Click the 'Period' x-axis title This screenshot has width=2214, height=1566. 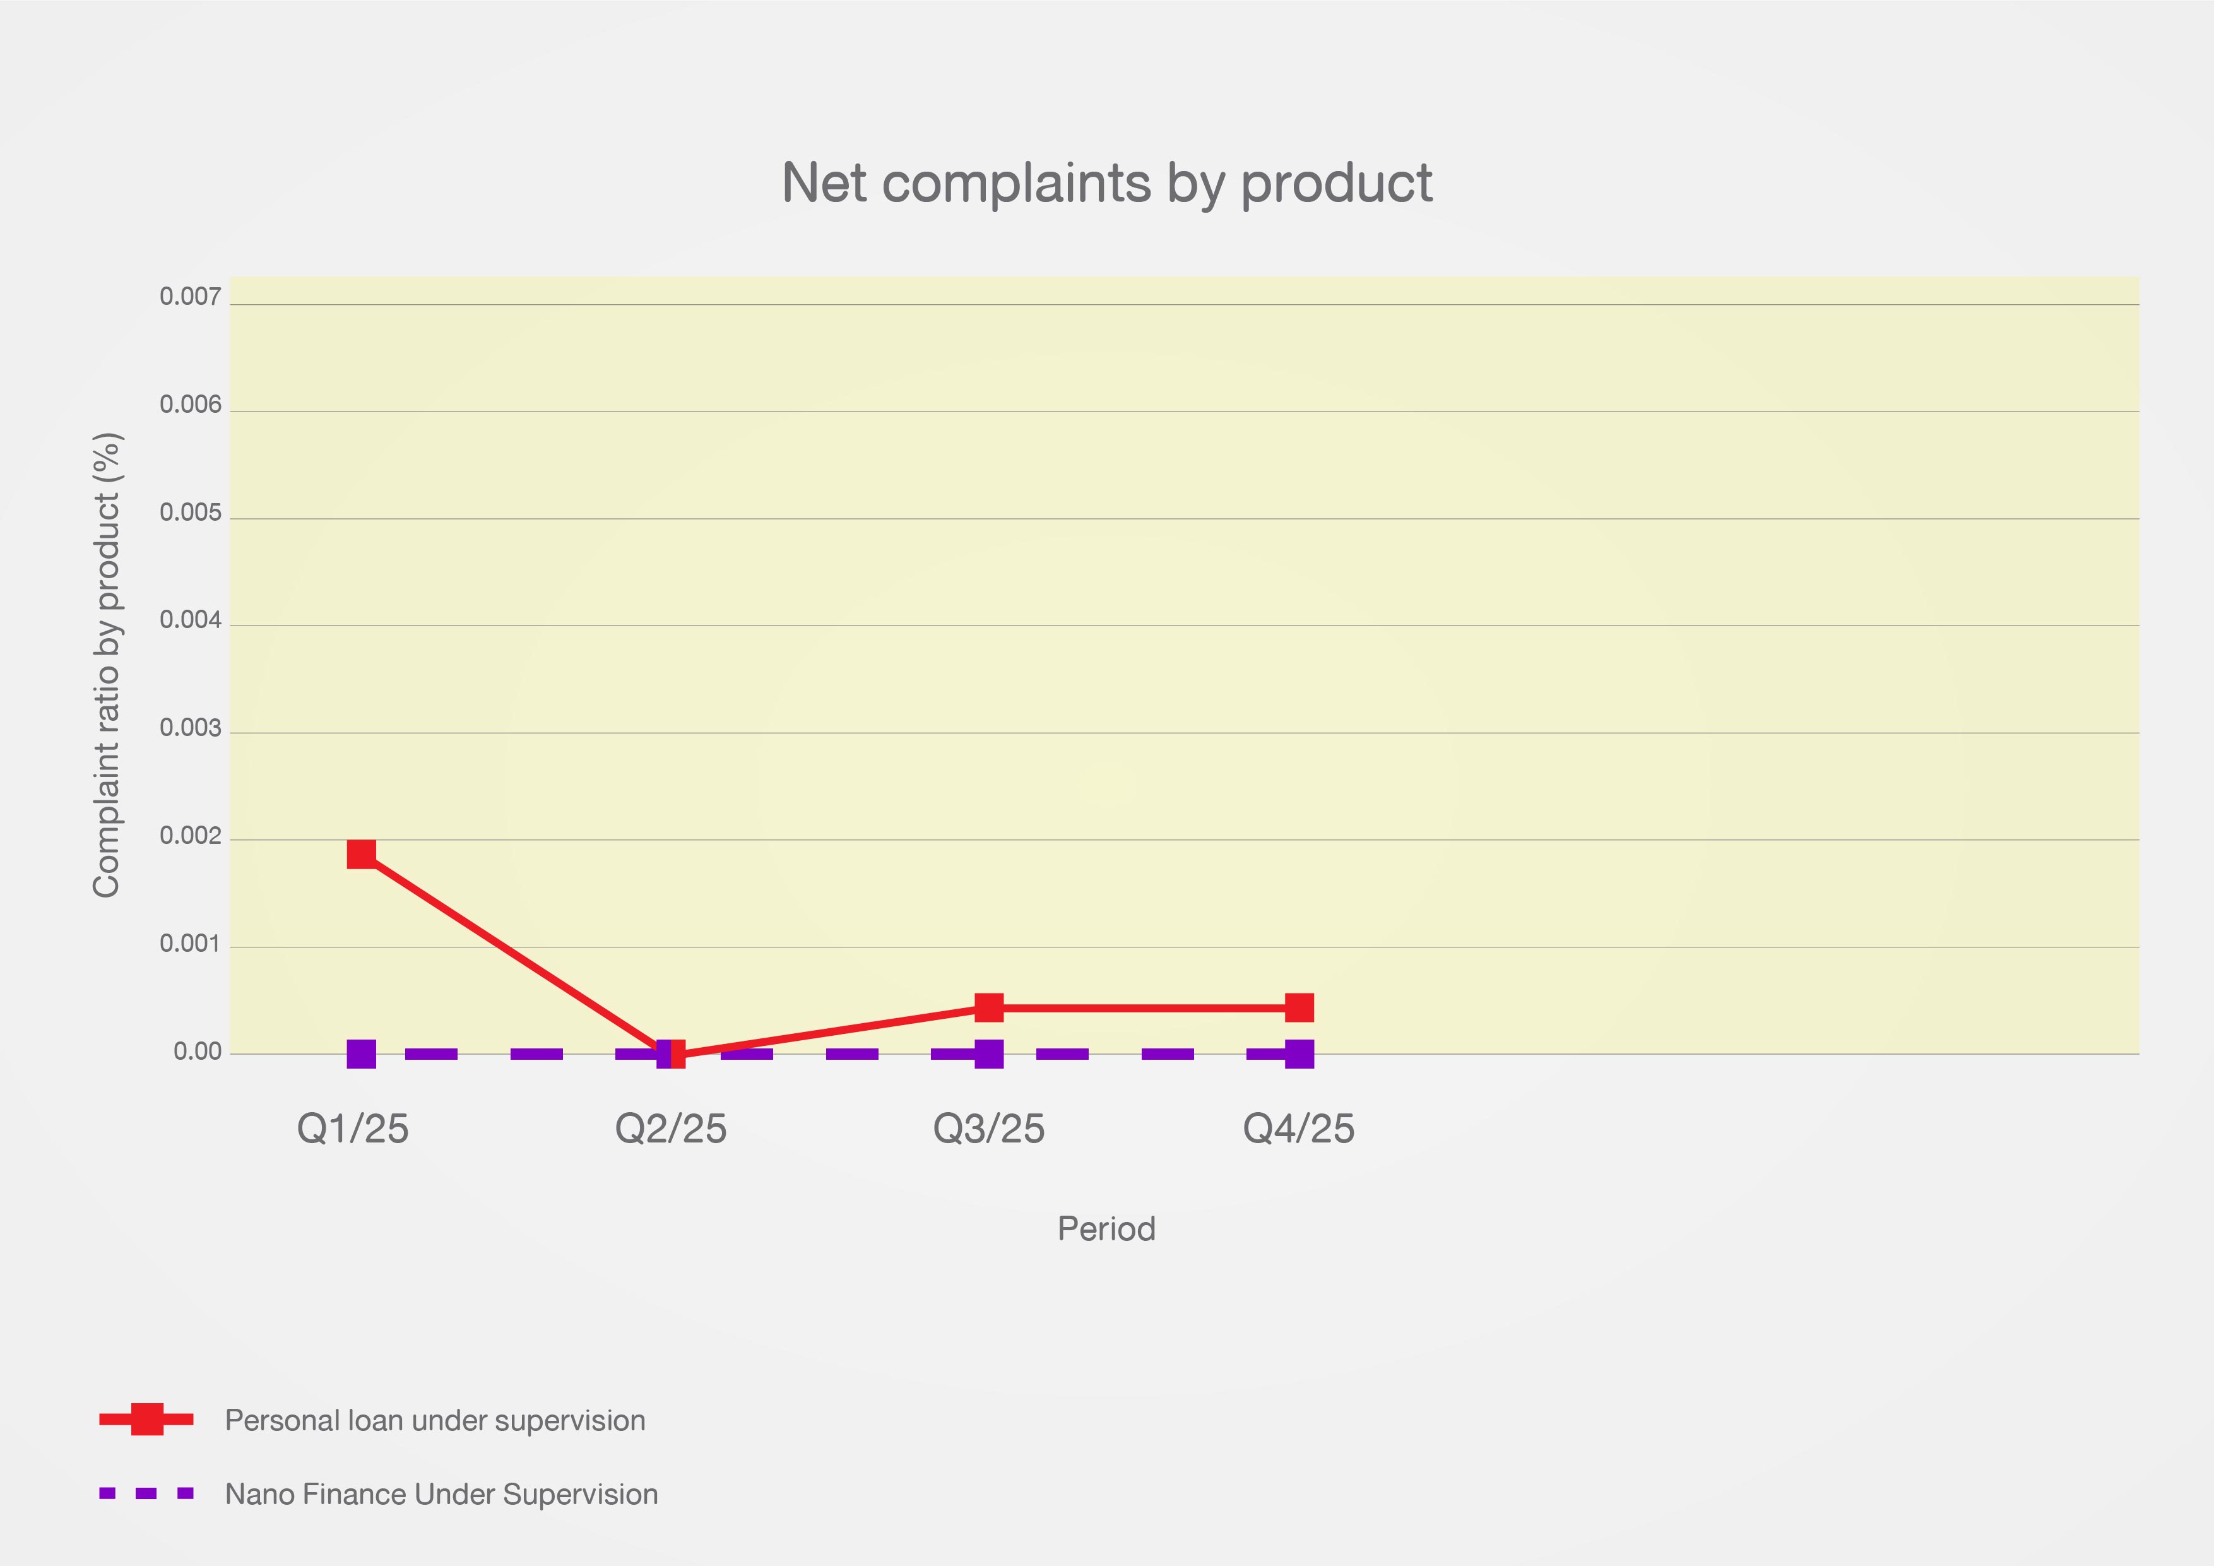(1106, 1228)
